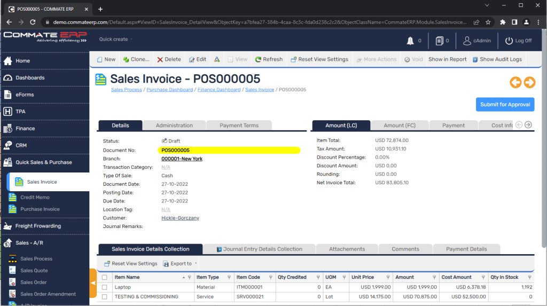Open Cost Amount column filter
Screen dimensions: 547x306
[x=483, y=277]
